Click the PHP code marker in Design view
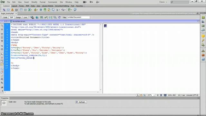Image resolution: width=206 pixels, height=116 pixels. [x=105, y=26]
